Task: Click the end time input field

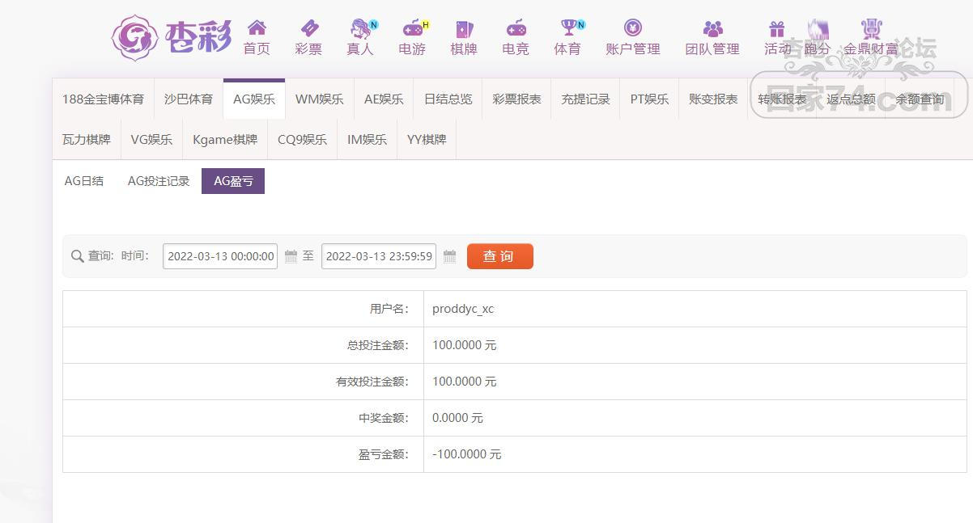Action: 379,256
